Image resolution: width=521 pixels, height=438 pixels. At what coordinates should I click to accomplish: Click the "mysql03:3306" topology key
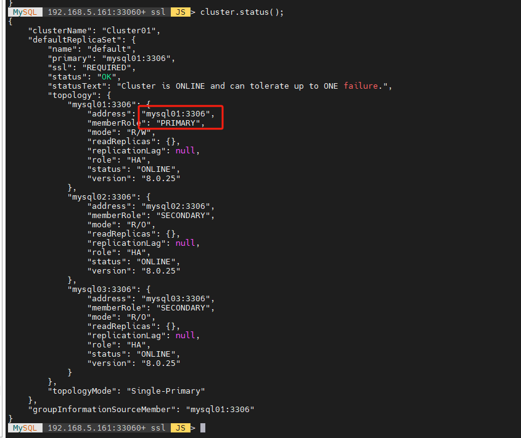[x=104, y=290]
